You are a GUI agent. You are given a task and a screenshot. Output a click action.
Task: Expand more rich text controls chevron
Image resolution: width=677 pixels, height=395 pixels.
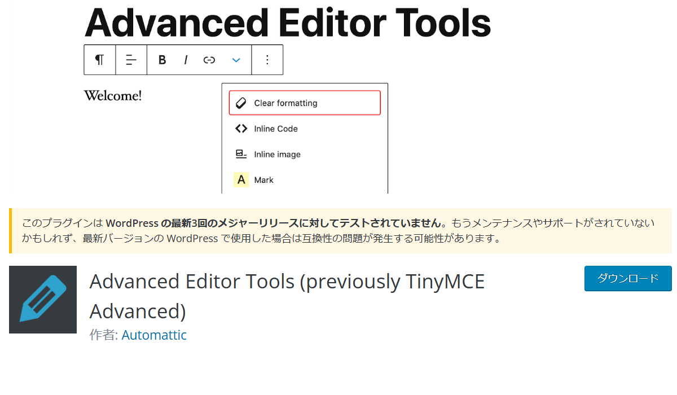tap(236, 60)
